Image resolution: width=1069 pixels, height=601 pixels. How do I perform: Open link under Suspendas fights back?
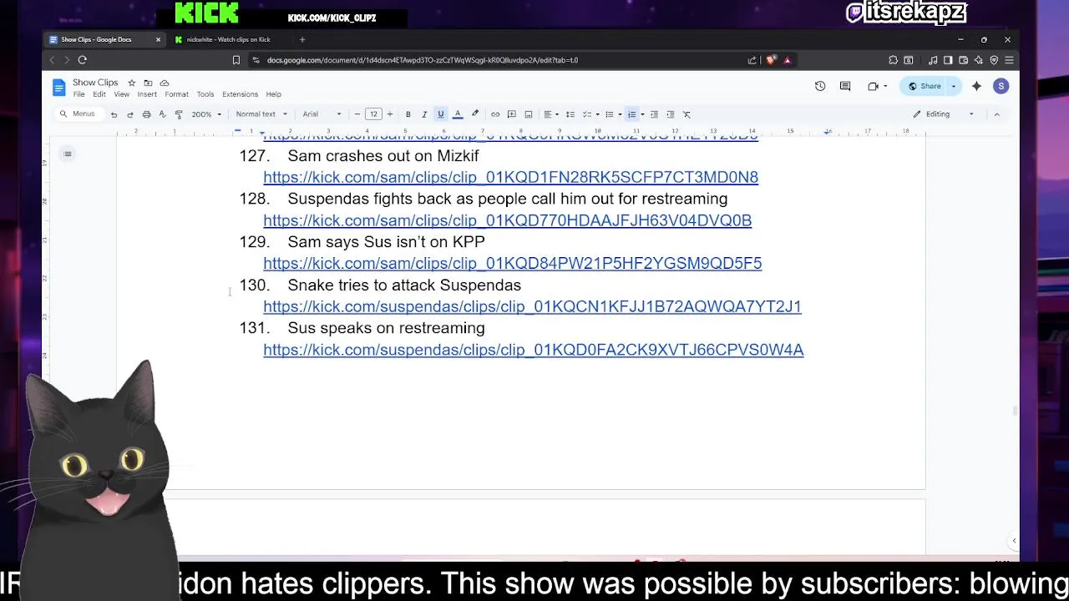pyautogui.click(x=507, y=220)
